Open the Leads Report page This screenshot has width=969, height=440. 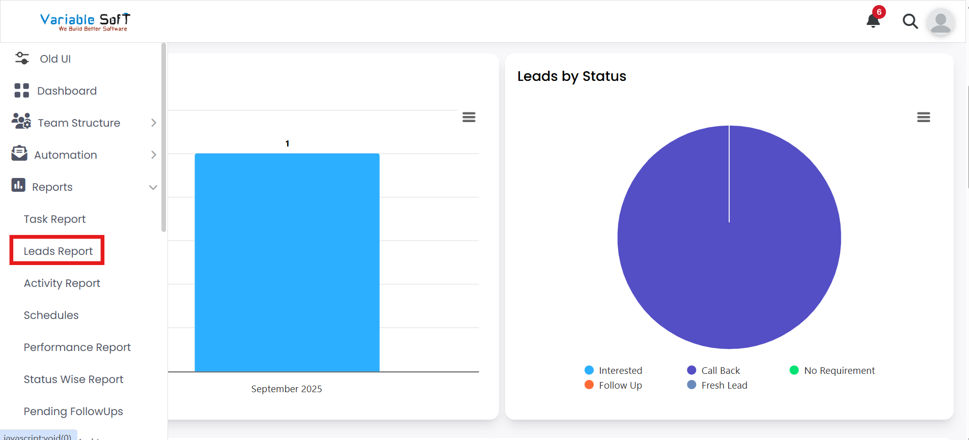(x=58, y=251)
